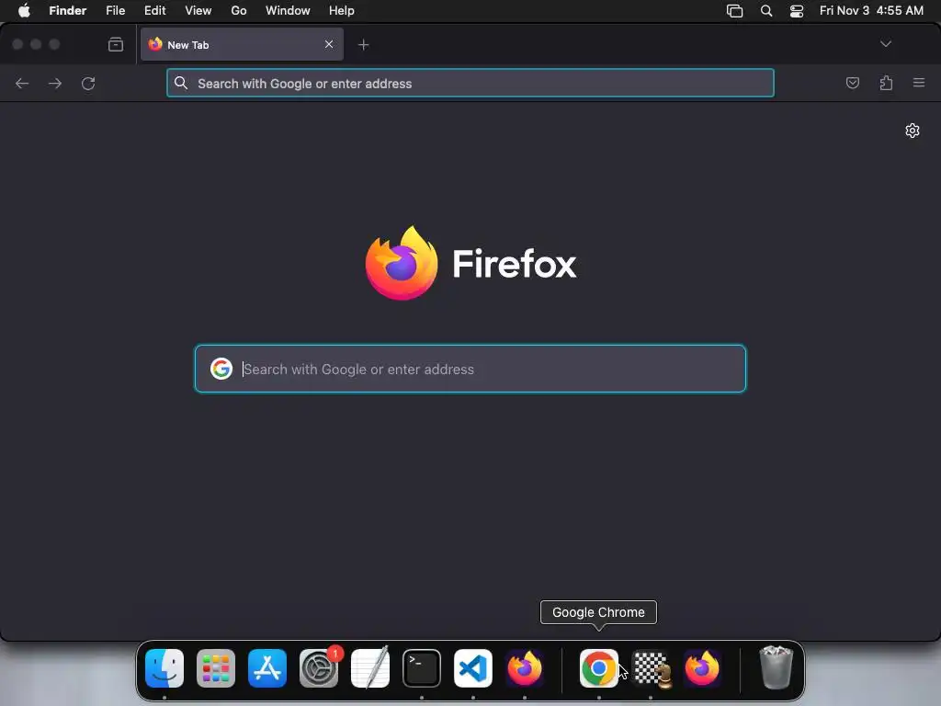
Task: Open Firefox application hamburger menu
Action: click(x=919, y=82)
